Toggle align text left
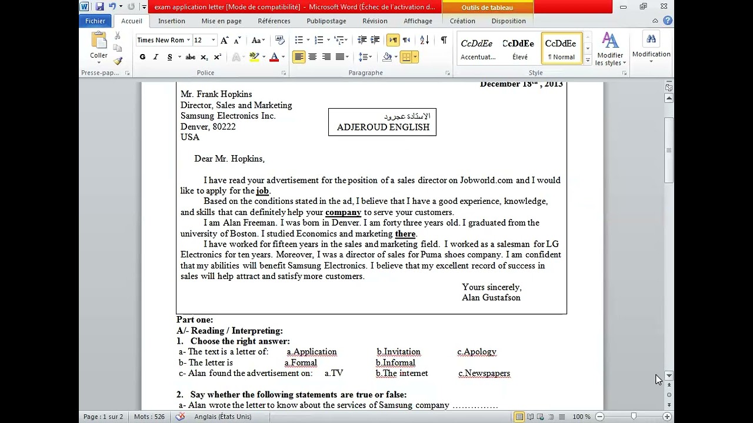 [x=299, y=57]
